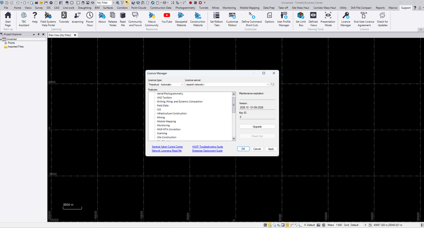Select Site Construction in Features list
The width and height of the screenshot is (424, 228).
(x=166, y=138)
